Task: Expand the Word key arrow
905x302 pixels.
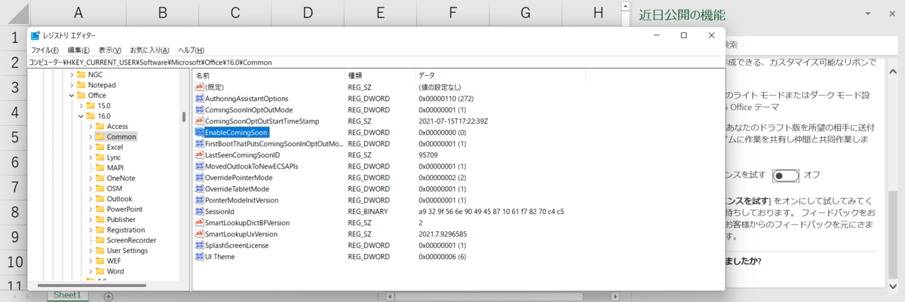Action: pyautogui.click(x=90, y=271)
